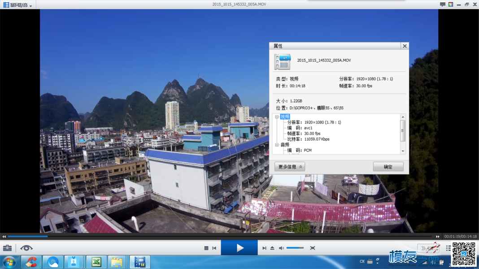Click the info list scrollbar thumb

[403, 130]
